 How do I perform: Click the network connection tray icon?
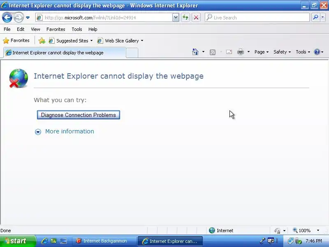coord(291,241)
